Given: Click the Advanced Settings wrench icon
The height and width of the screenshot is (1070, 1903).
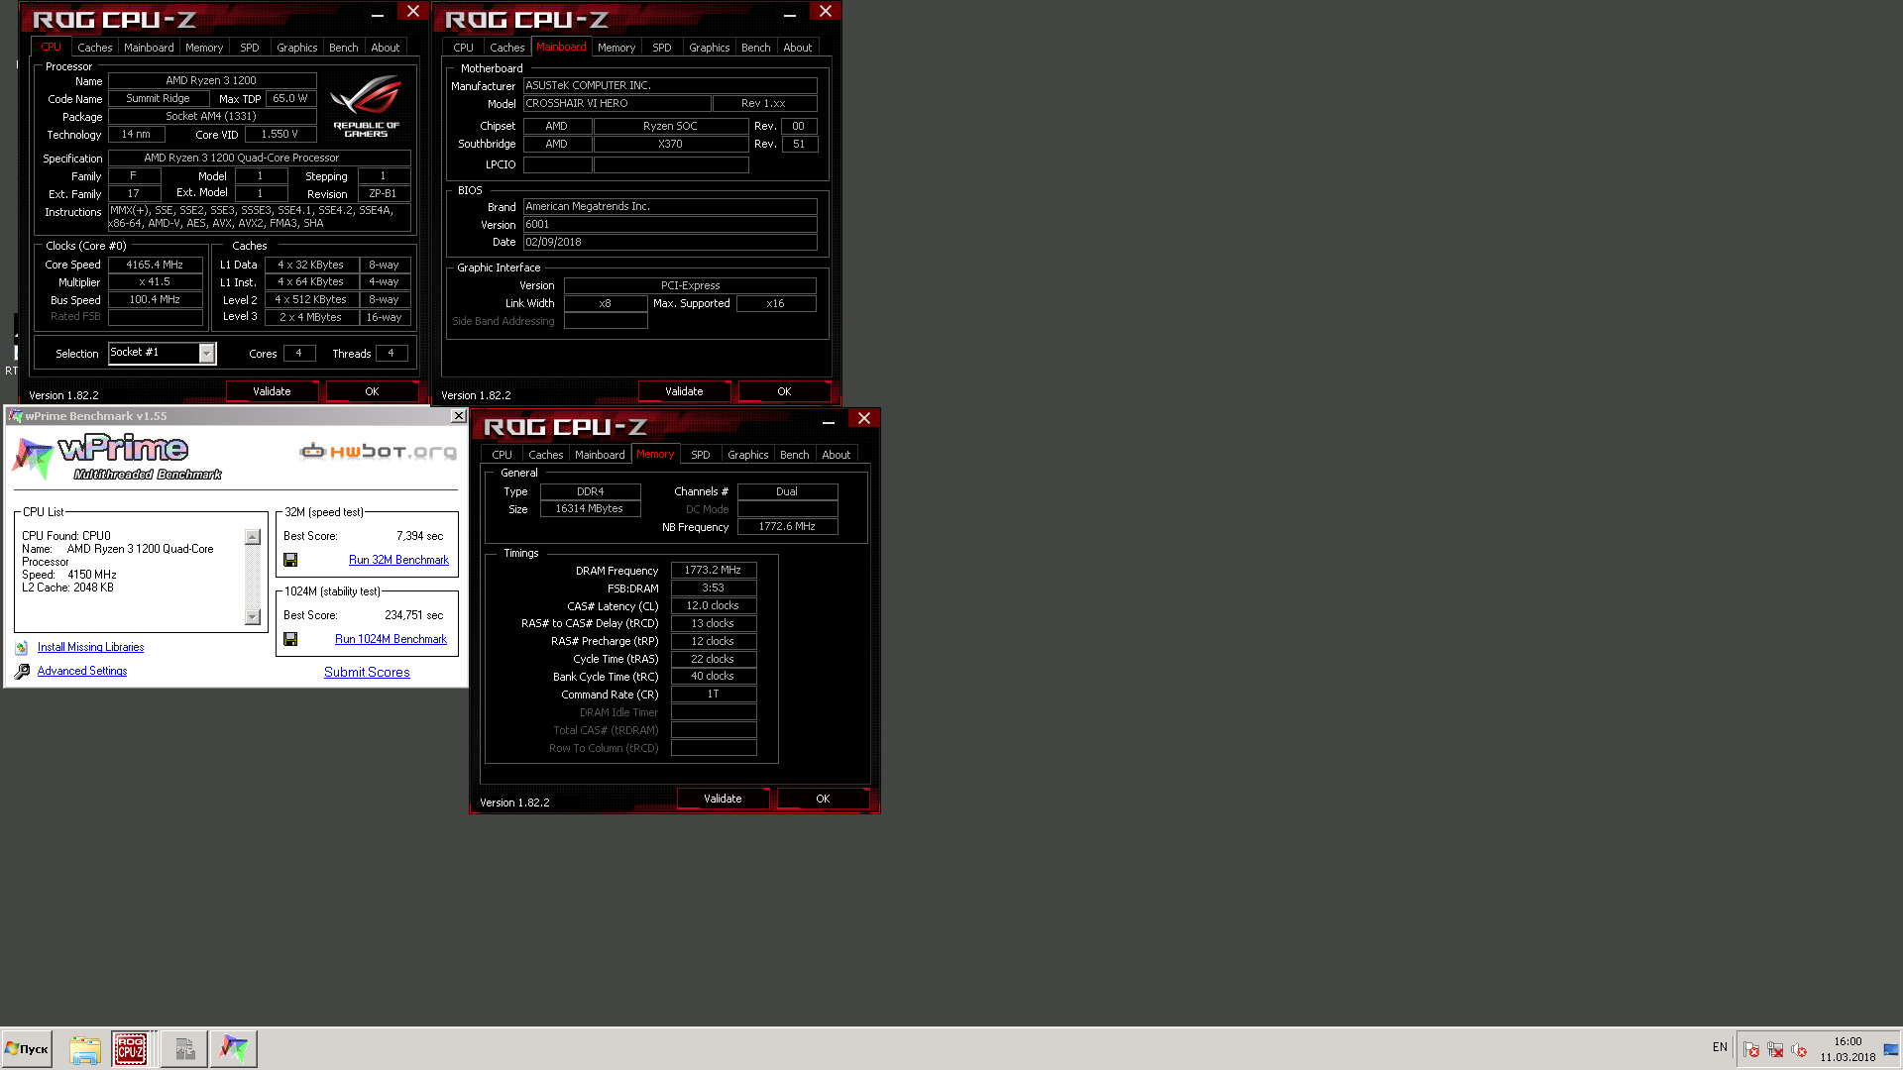Looking at the screenshot, I should point(22,672).
